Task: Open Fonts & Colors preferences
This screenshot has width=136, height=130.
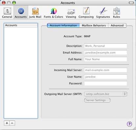Action: click(x=53, y=13)
